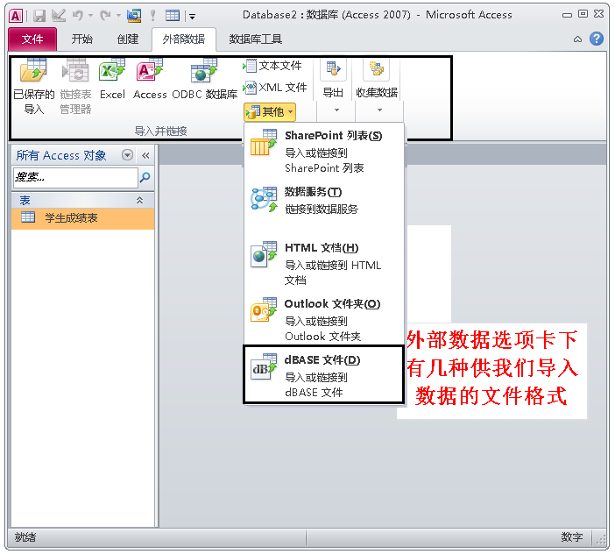Choose dBASE 文件 from the menu

pos(324,374)
